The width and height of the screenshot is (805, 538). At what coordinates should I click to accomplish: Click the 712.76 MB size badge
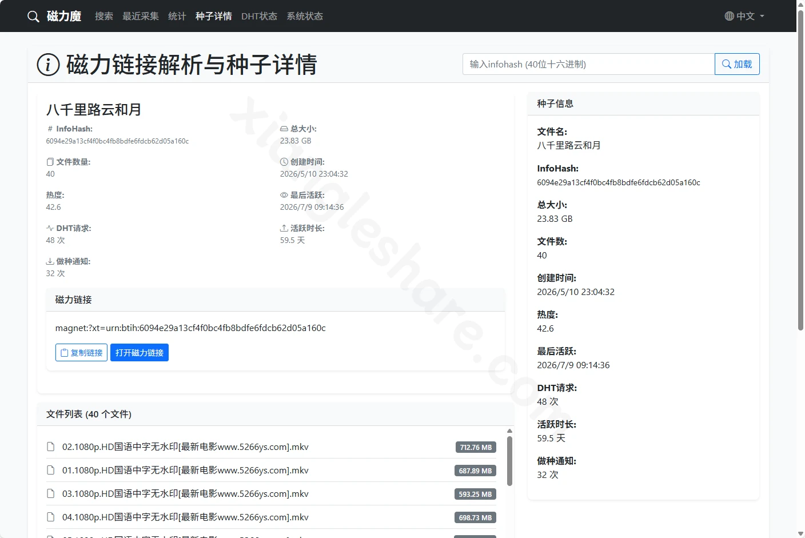[x=476, y=447]
